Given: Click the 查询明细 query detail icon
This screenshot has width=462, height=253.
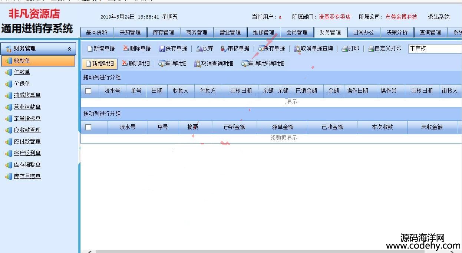Looking at the screenshot, I should point(161,63).
